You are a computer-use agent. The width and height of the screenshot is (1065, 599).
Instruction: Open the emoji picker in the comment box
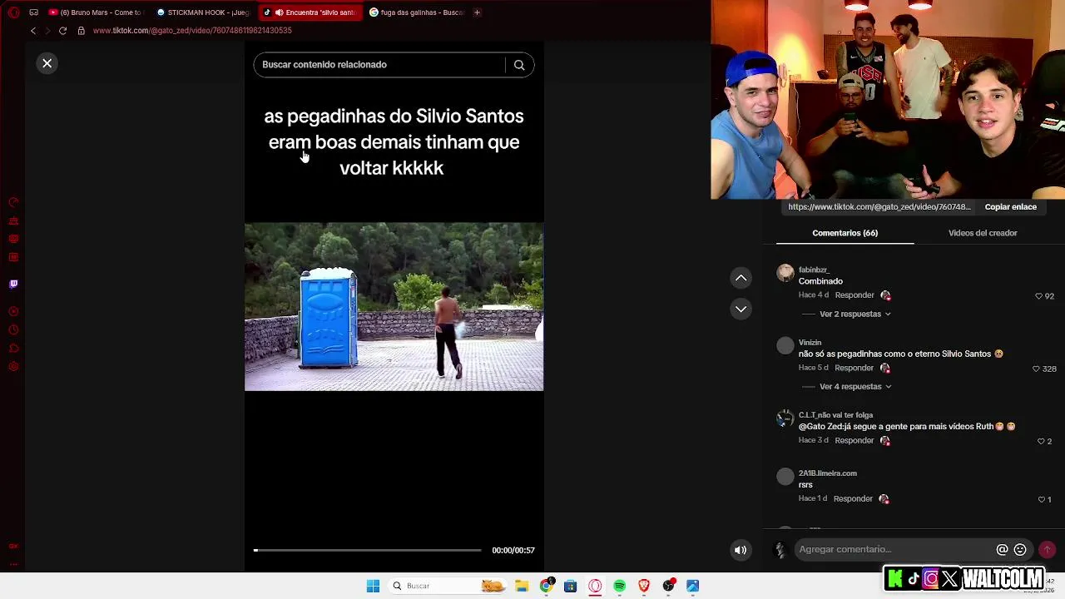(1020, 550)
